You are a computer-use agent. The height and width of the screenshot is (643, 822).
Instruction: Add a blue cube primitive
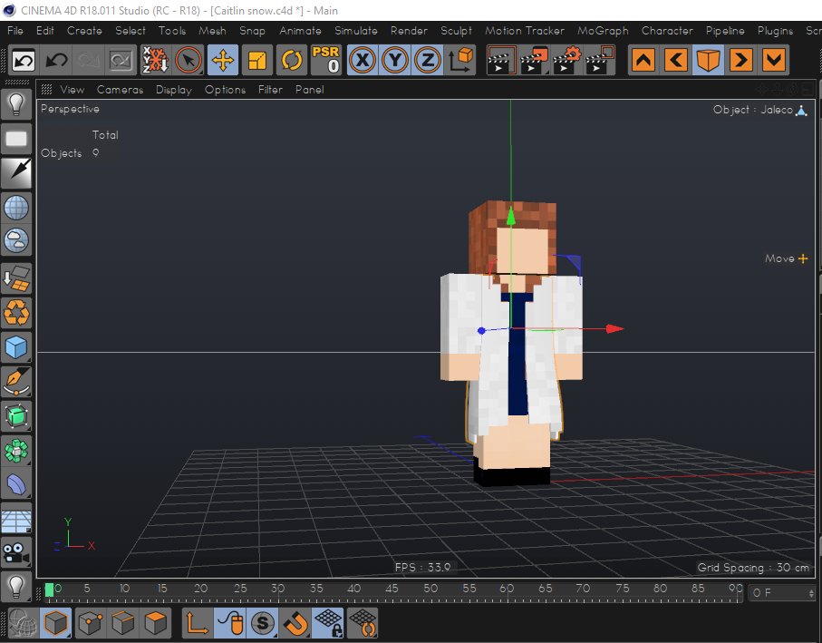(16, 346)
